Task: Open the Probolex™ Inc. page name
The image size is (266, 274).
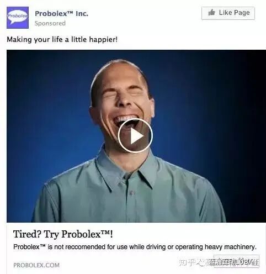Action: [x=62, y=14]
